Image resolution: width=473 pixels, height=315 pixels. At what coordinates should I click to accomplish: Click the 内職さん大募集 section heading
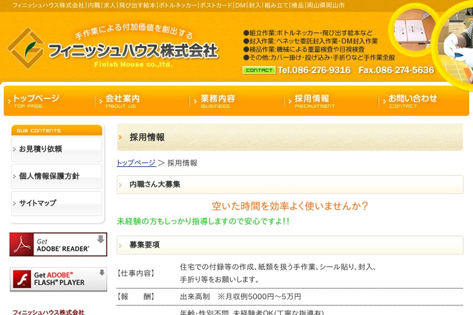[155, 185]
